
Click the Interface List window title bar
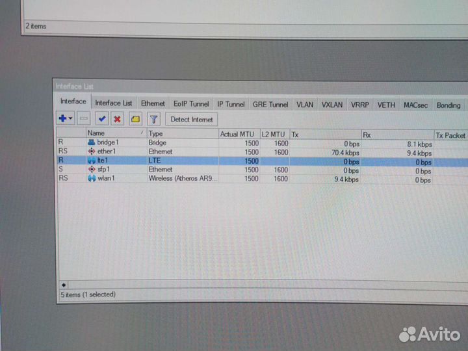point(259,86)
